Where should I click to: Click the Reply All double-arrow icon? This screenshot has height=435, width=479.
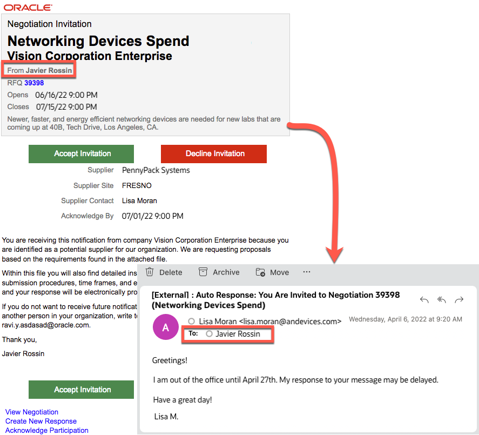pyautogui.click(x=441, y=300)
